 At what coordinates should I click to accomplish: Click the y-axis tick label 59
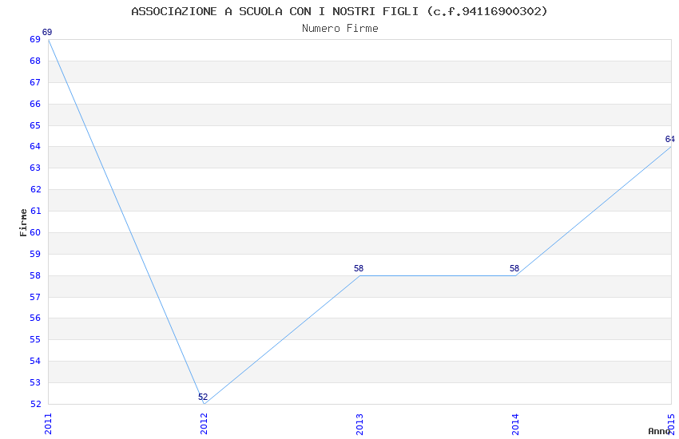point(35,254)
